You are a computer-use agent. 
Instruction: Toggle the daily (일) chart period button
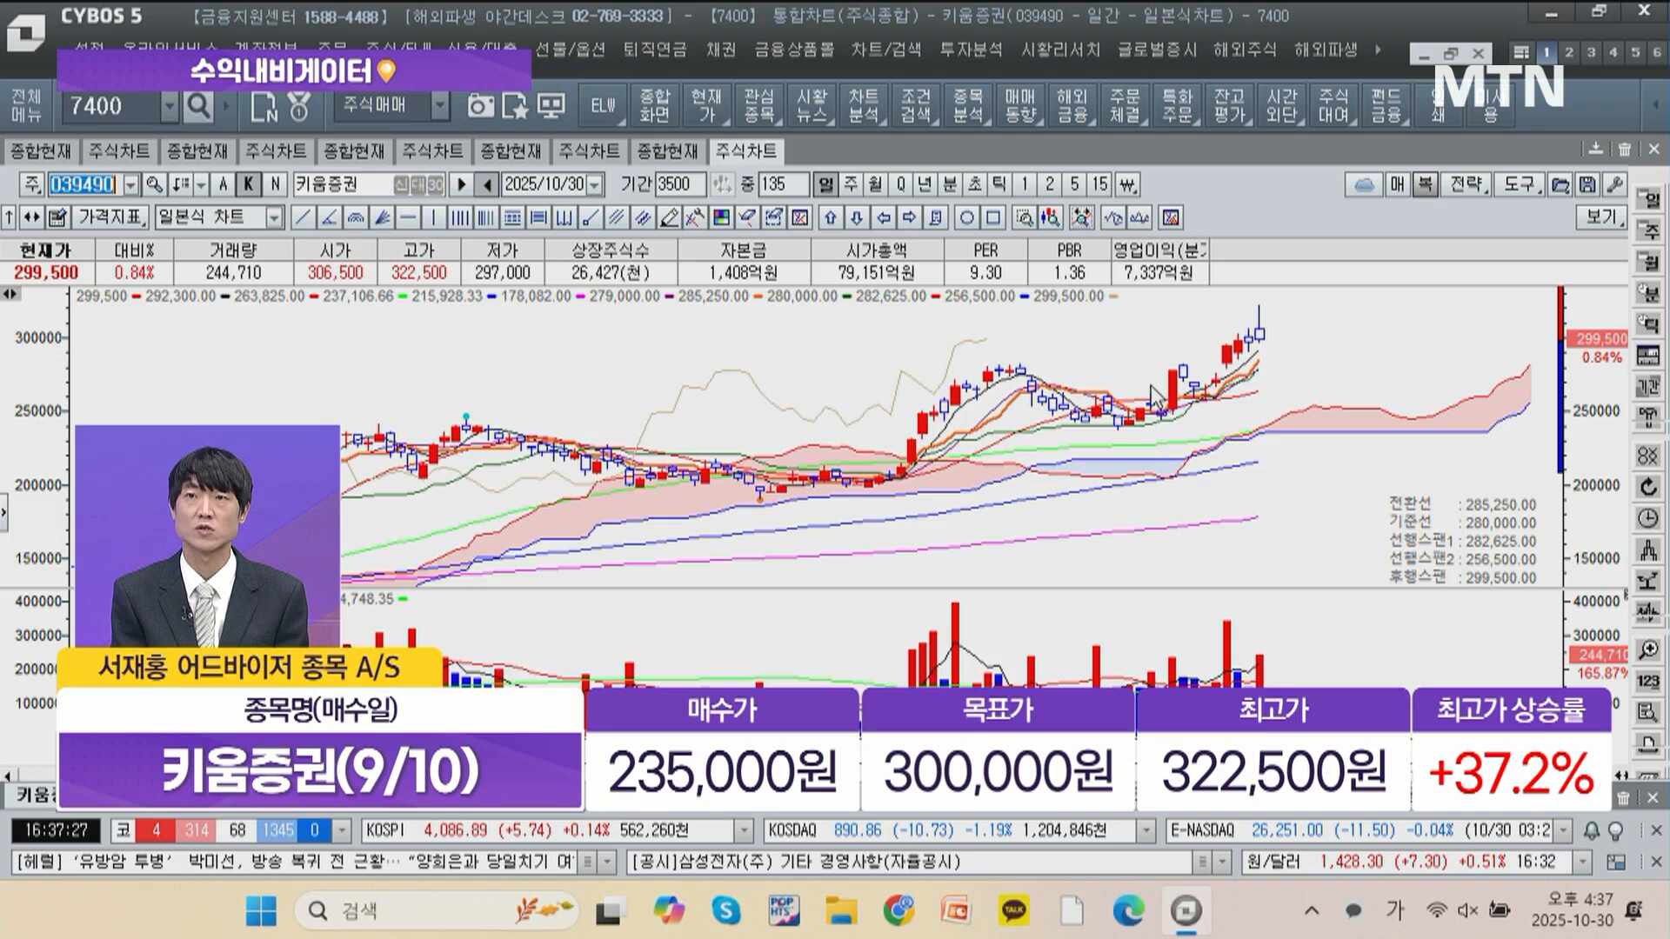point(825,184)
